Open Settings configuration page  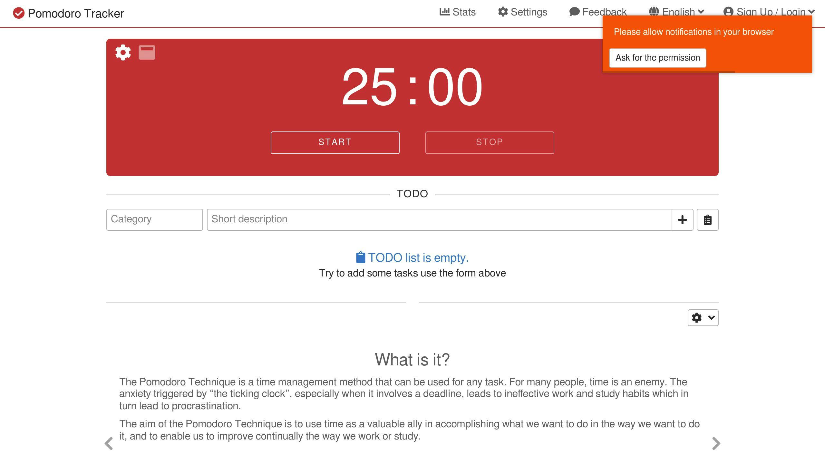pos(522,13)
